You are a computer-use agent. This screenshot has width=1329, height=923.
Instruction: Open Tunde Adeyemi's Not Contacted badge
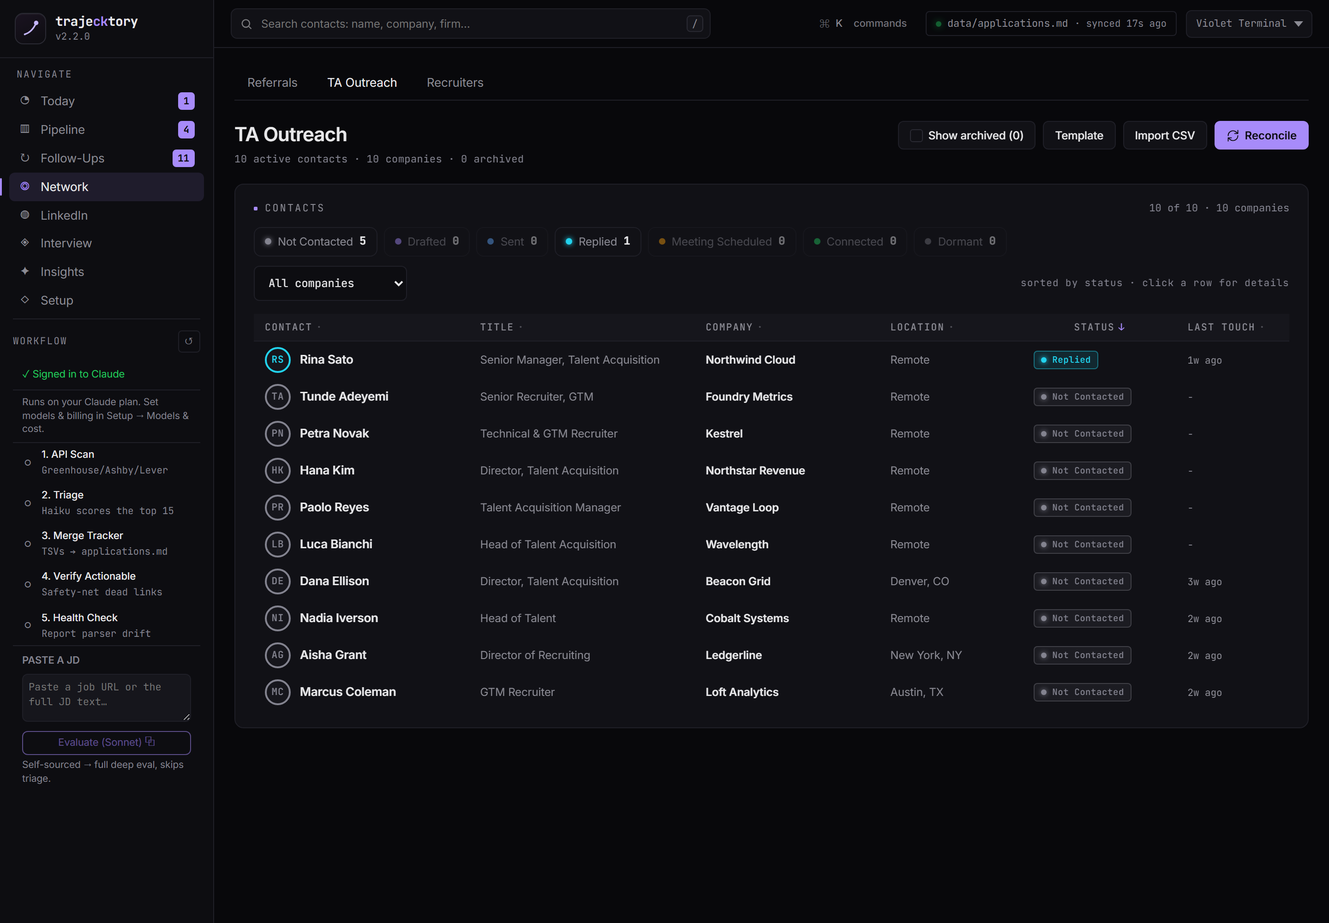click(1082, 397)
